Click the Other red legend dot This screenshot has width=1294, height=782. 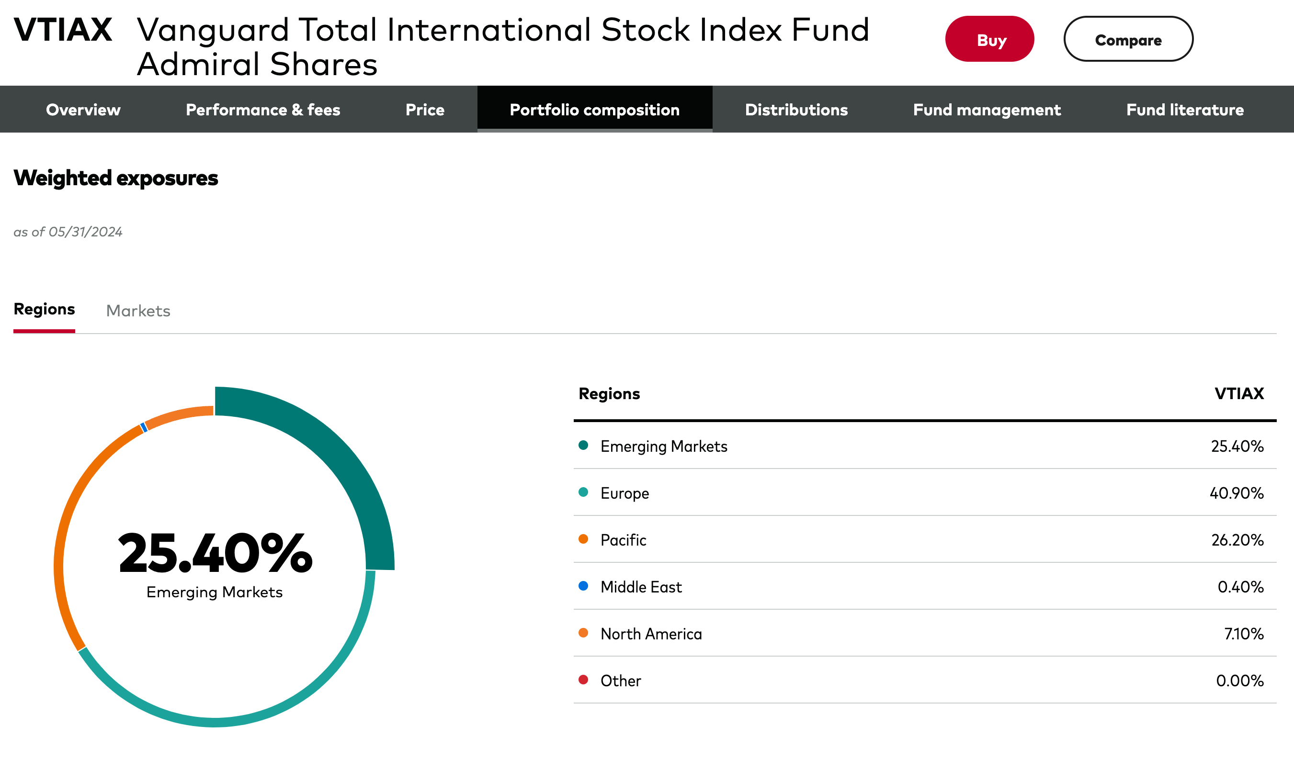tap(583, 680)
